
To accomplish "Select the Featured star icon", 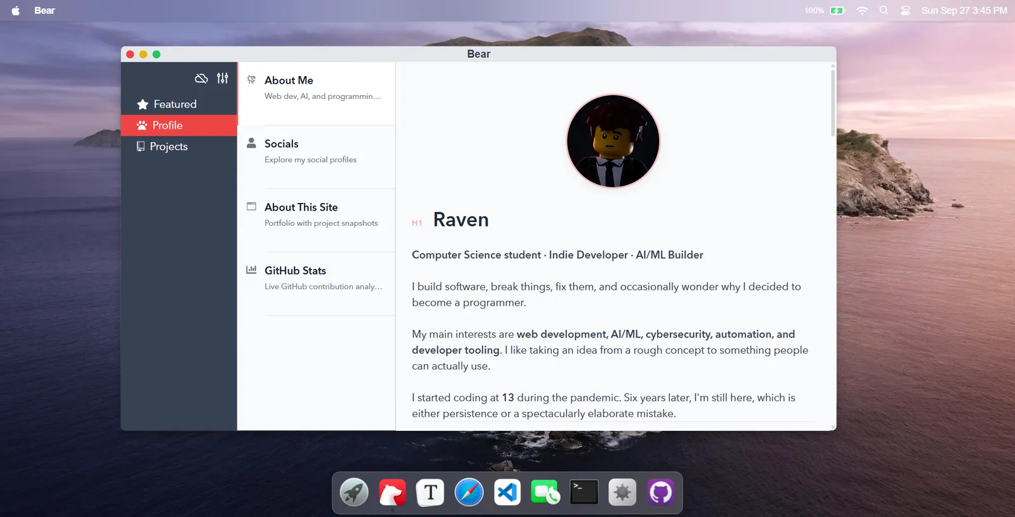I will point(143,104).
